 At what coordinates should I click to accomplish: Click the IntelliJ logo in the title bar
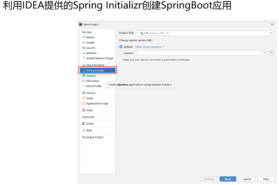80,24
